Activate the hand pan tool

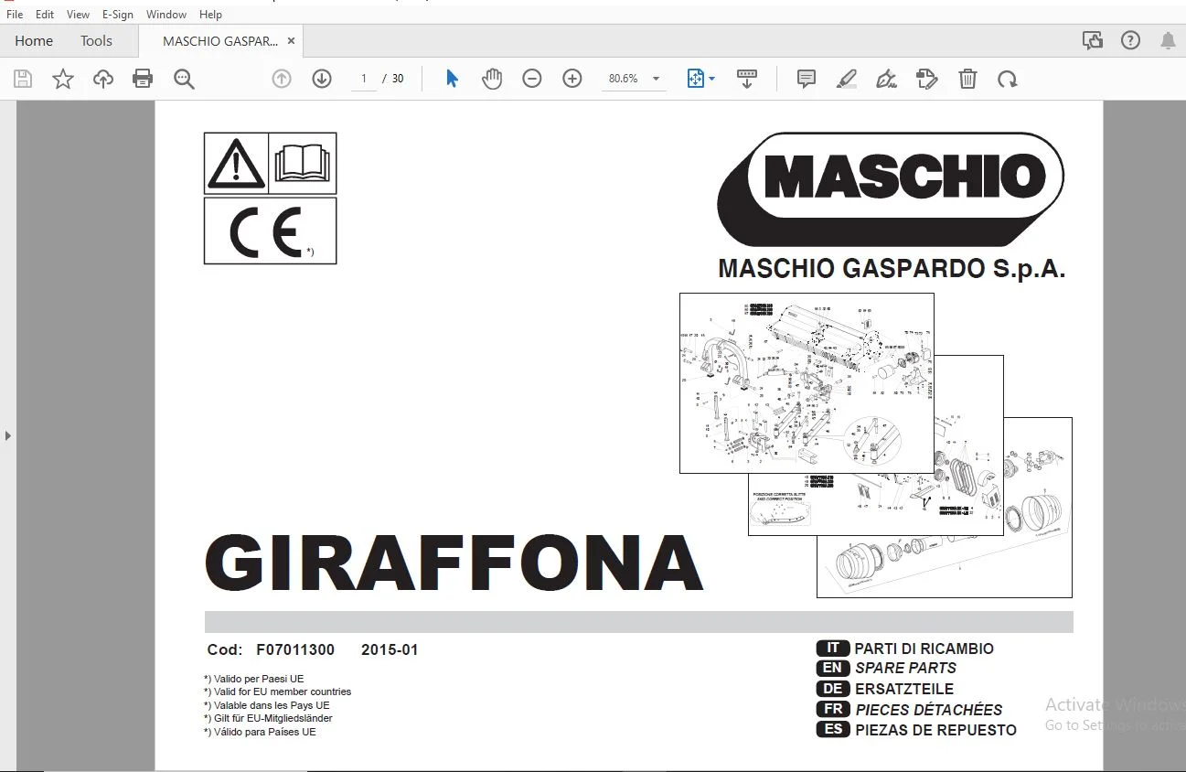492,79
